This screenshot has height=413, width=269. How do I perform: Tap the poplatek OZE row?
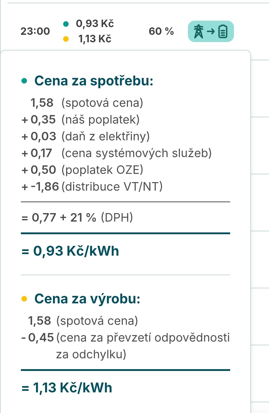click(82, 170)
